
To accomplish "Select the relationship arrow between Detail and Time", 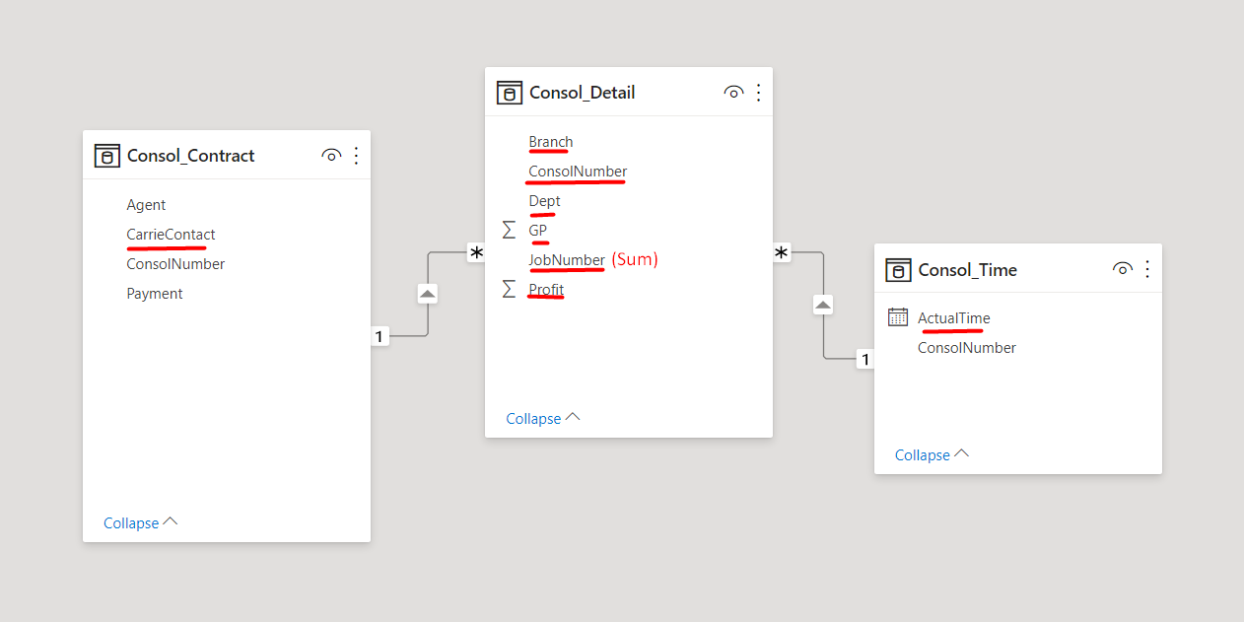I will click(824, 306).
